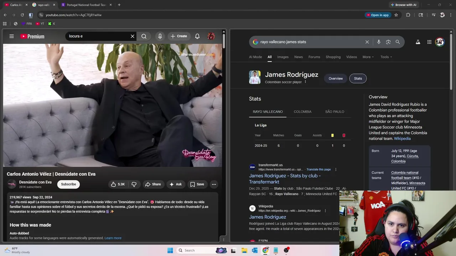Open James Rodríguez Stats by club Transfermarkt result
The height and width of the screenshot is (256, 456).
285,178
